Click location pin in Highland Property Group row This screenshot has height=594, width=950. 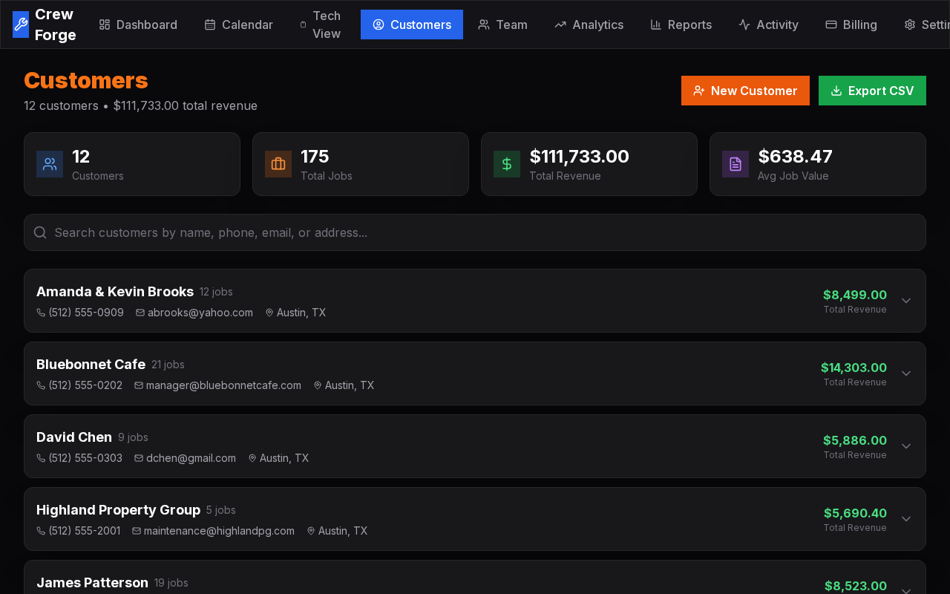point(311,531)
